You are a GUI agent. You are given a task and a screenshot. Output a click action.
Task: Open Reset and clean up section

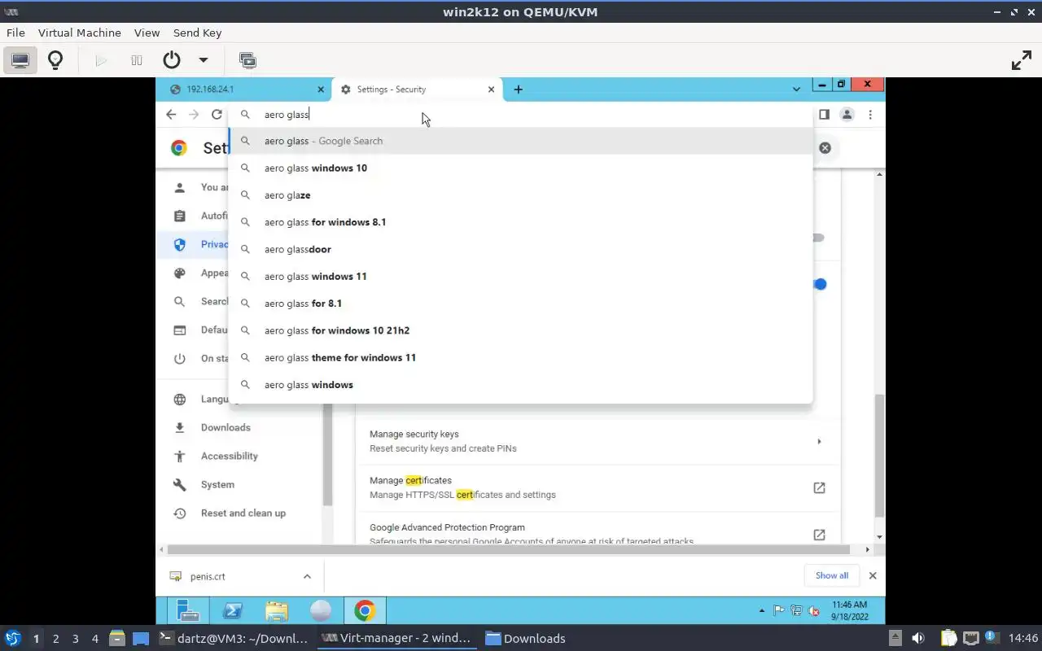click(x=243, y=513)
